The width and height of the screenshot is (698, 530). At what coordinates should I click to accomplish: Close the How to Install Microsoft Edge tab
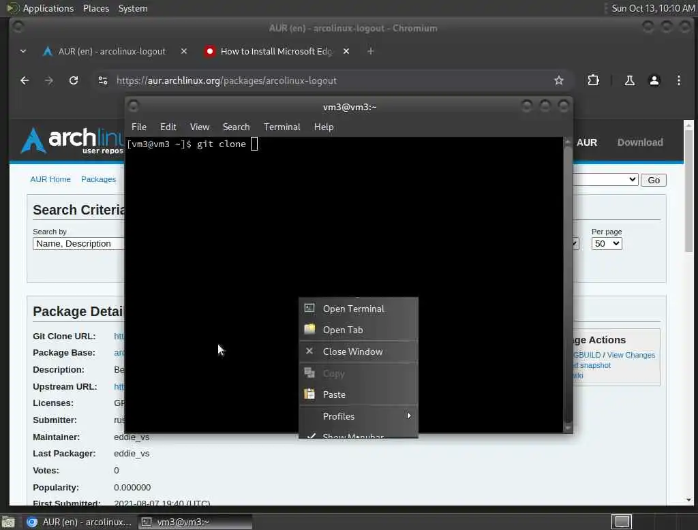(x=346, y=52)
